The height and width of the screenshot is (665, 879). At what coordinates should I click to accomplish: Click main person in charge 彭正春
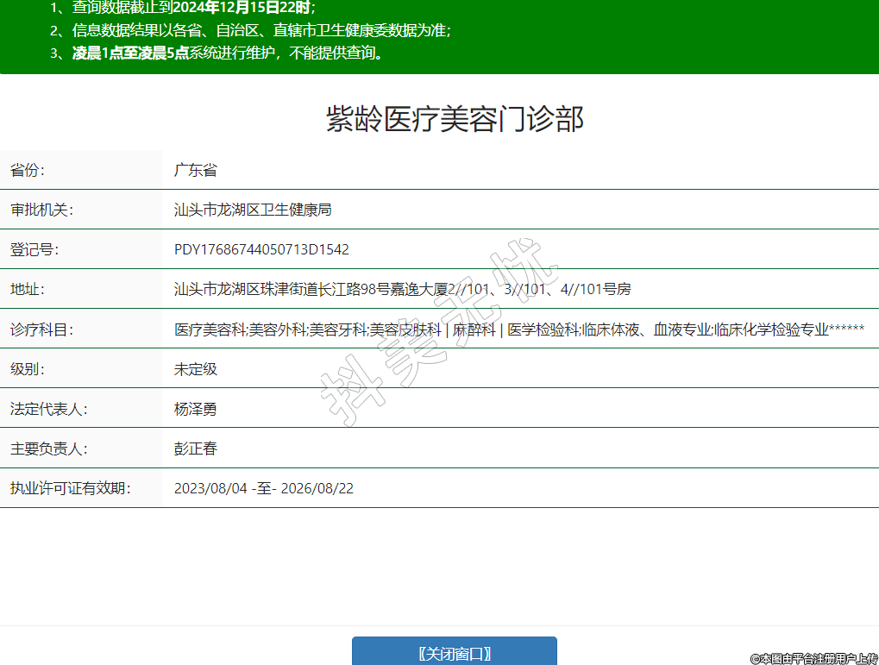[x=196, y=449]
